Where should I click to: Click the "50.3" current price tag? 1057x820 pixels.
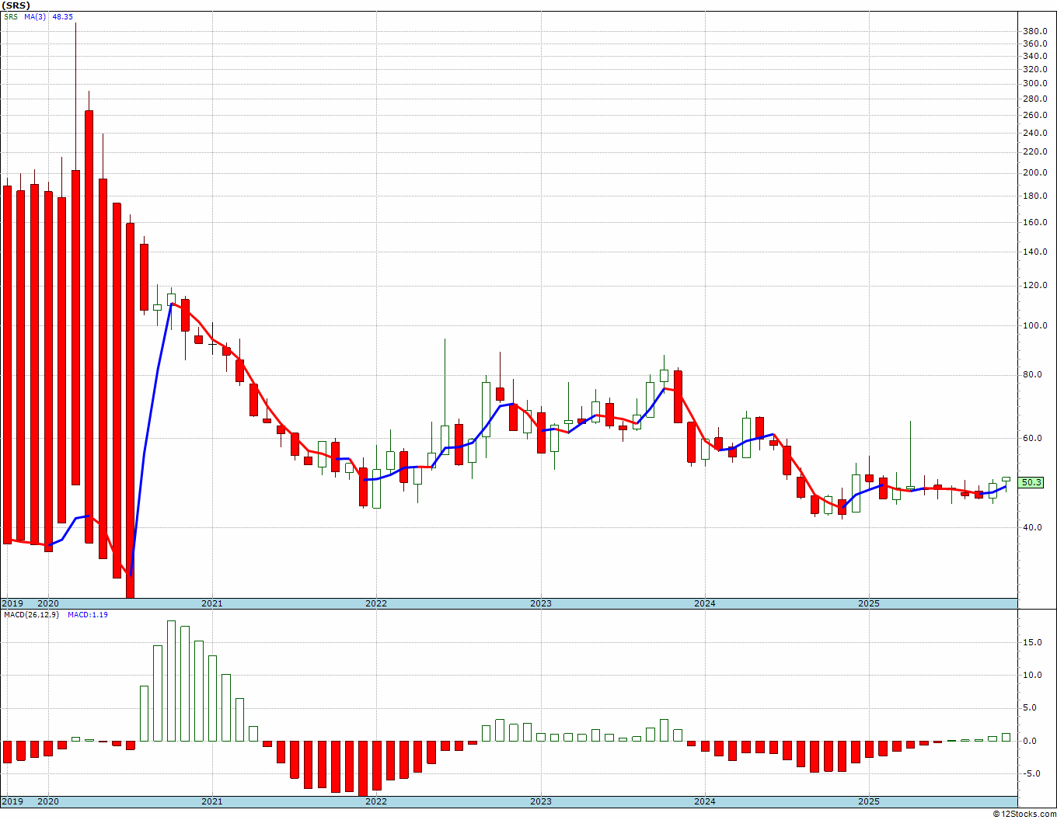1031,482
